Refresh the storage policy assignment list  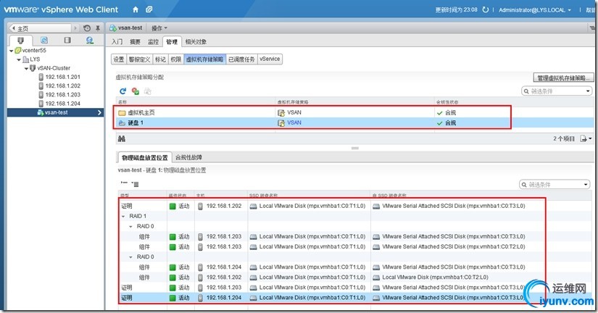(x=122, y=91)
